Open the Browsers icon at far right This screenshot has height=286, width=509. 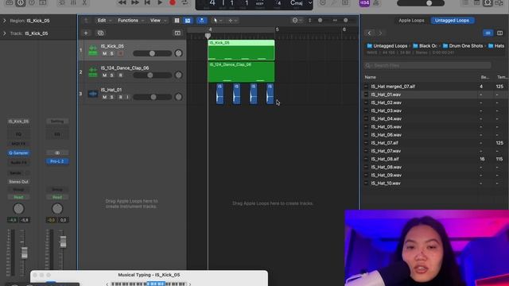pyautogui.click(x=499, y=2)
